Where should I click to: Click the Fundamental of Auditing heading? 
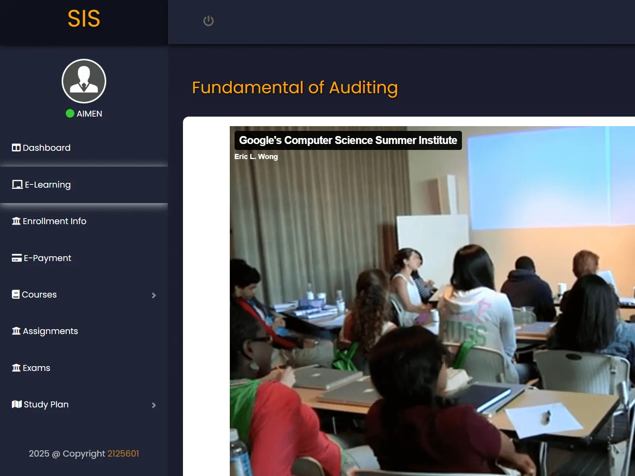pos(295,88)
